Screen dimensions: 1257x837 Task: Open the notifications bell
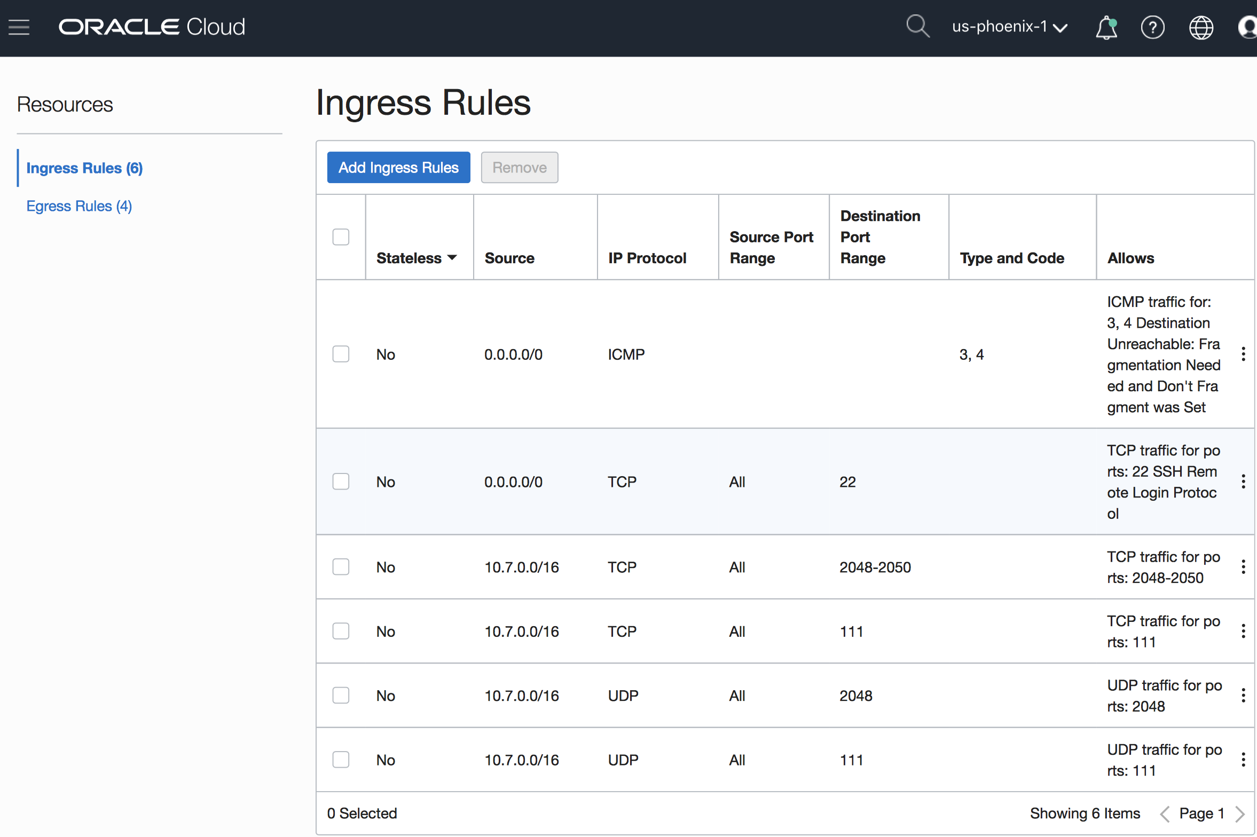[x=1106, y=27]
